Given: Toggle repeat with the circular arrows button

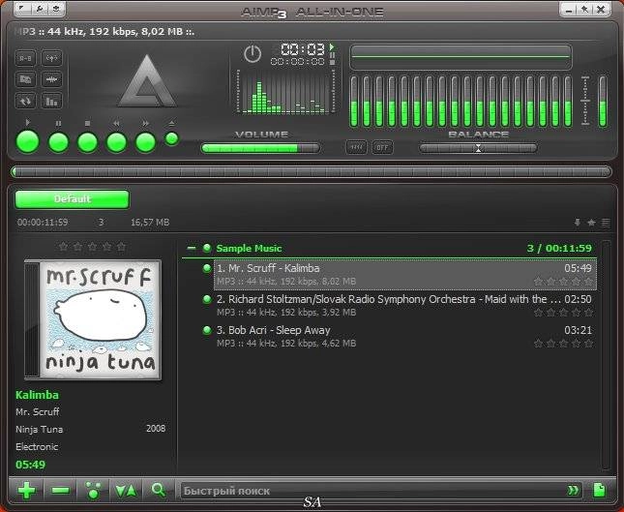Looking at the screenshot, I should [25, 101].
